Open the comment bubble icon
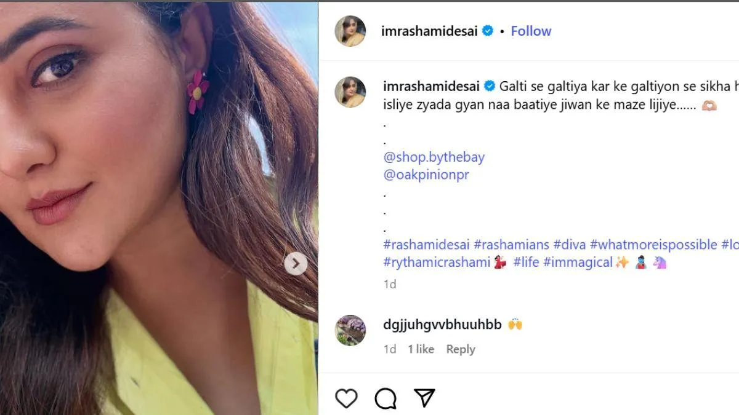739x415 pixels. click(386, 398)
